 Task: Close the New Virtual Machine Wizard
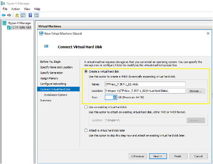point(208,33)
